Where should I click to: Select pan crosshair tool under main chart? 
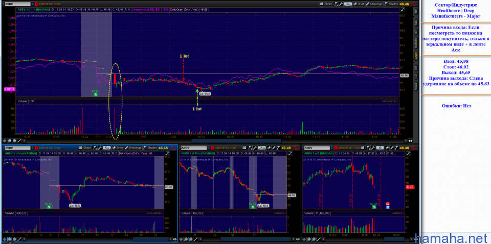click(x=5, y=141)
